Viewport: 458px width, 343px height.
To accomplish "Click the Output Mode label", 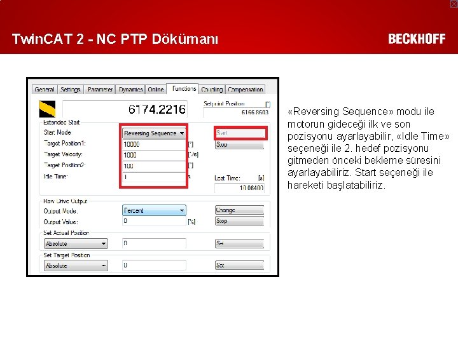I will pos(61,211).
